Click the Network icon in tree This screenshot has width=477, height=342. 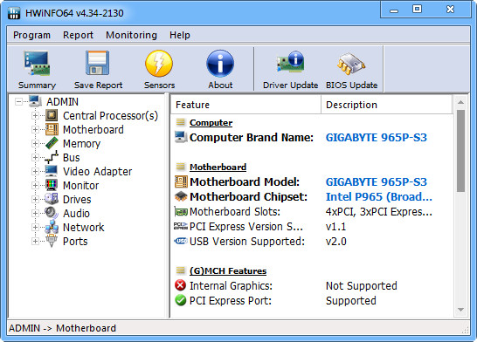coord(52,227)
